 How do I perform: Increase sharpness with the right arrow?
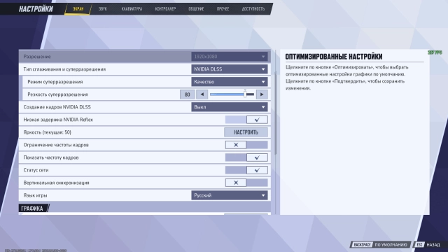pos(262,94)
